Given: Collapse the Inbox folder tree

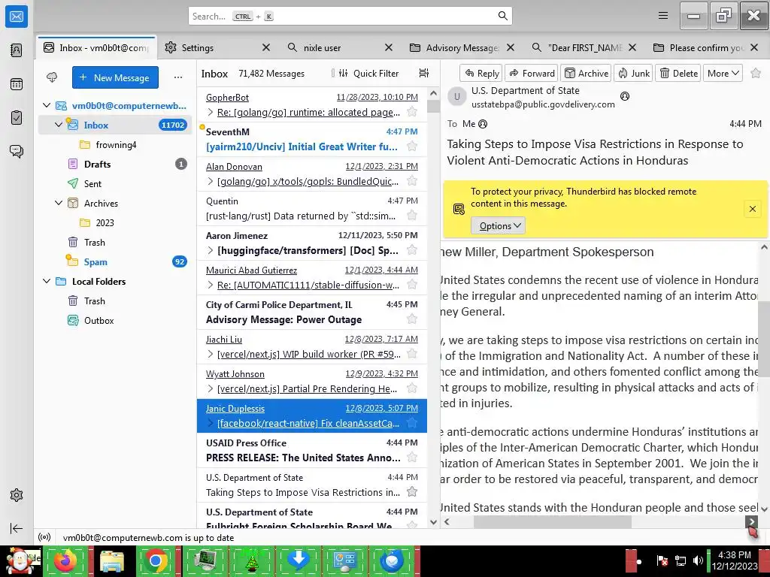Looking at the screenshot, I should click(59, 125).
